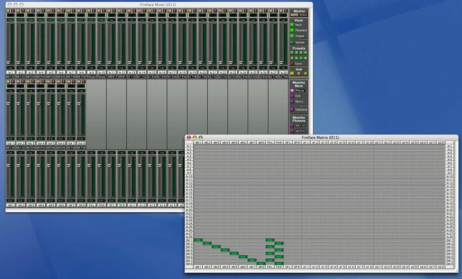462x279 pixels.
Task: Select Unit 3
Action: click(x=305, y=74)
